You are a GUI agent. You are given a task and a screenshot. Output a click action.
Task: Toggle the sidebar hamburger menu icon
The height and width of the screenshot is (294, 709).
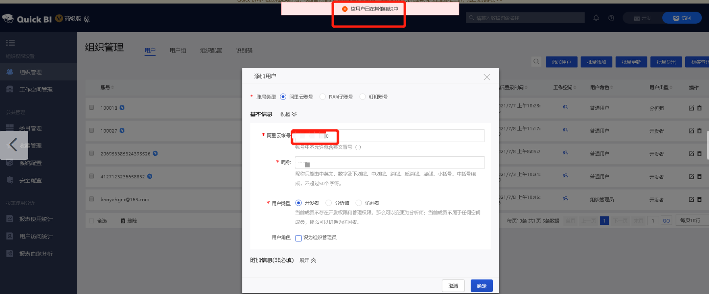[x=10, y=43]
